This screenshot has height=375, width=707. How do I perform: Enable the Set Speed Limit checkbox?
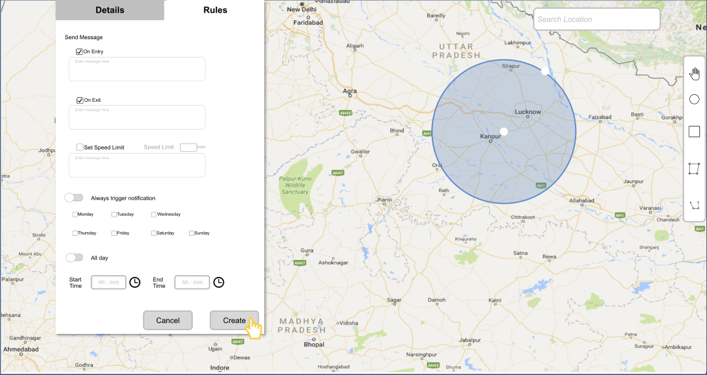pos(80,147)
